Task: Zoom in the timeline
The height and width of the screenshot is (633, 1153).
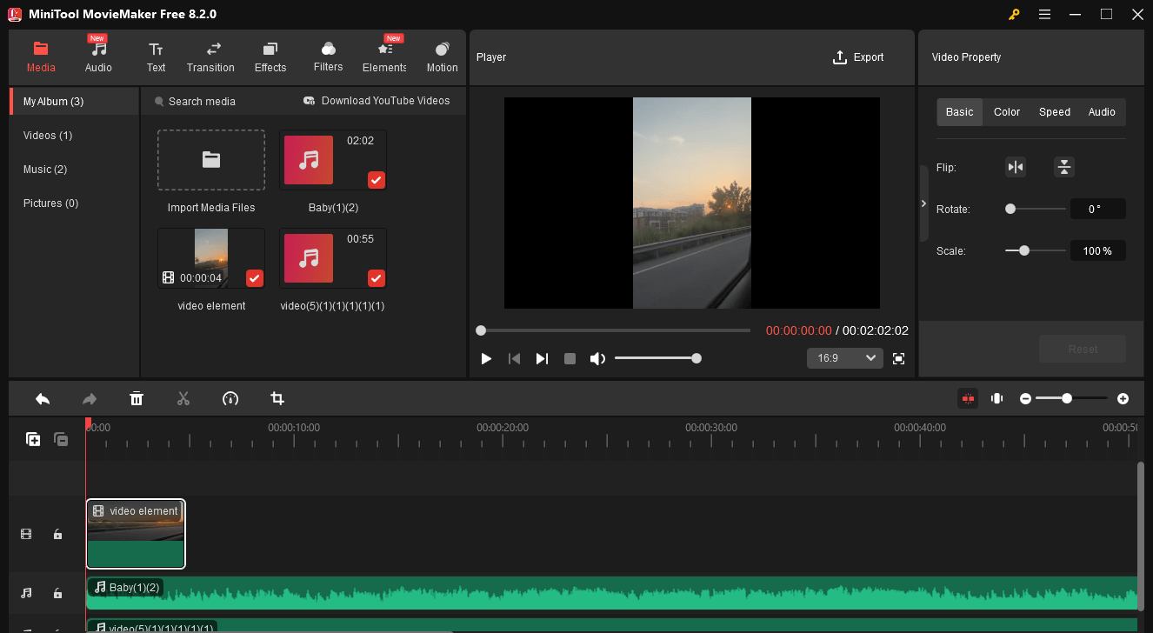Action: [1123, 398]
